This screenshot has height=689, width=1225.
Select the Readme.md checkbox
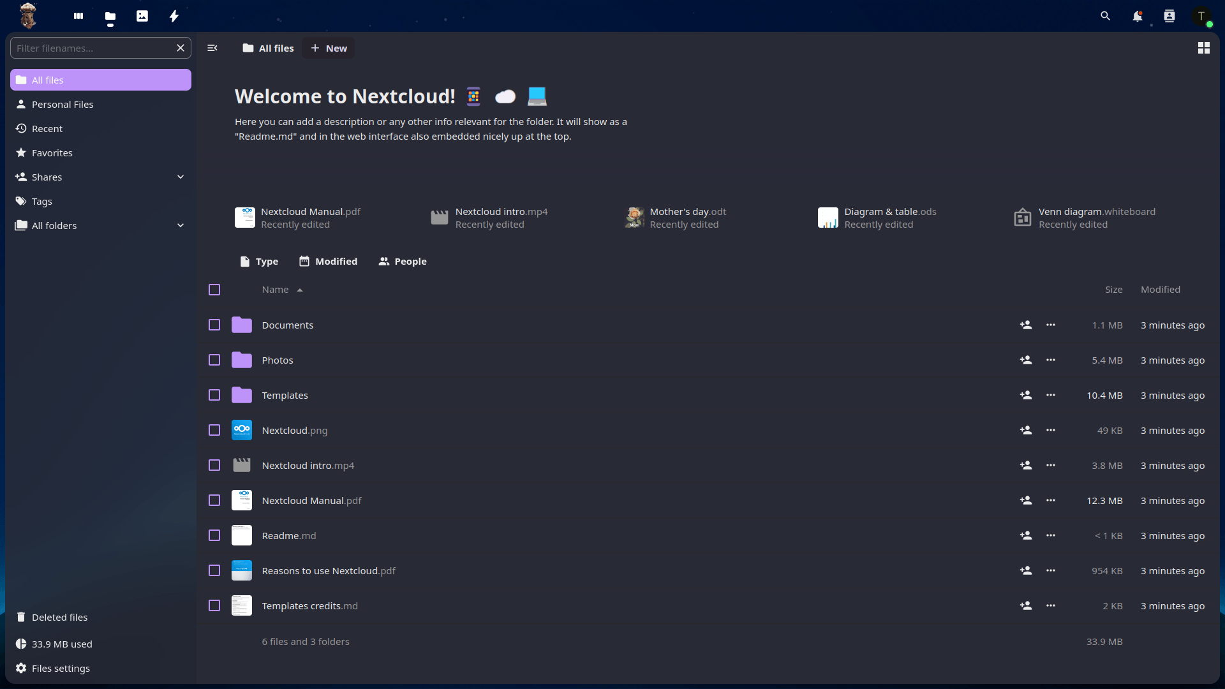[x=214, y=535]
